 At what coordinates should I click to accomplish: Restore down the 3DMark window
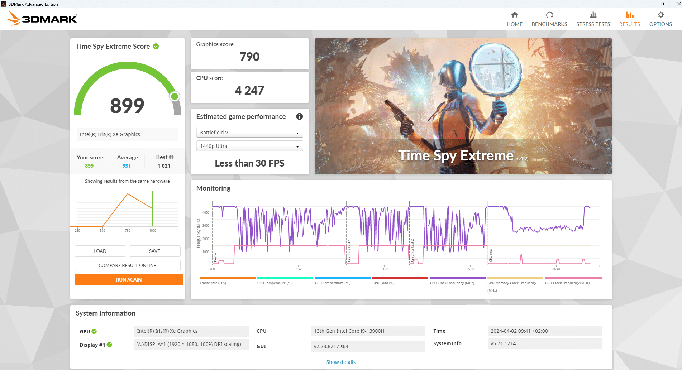point(662,4)
